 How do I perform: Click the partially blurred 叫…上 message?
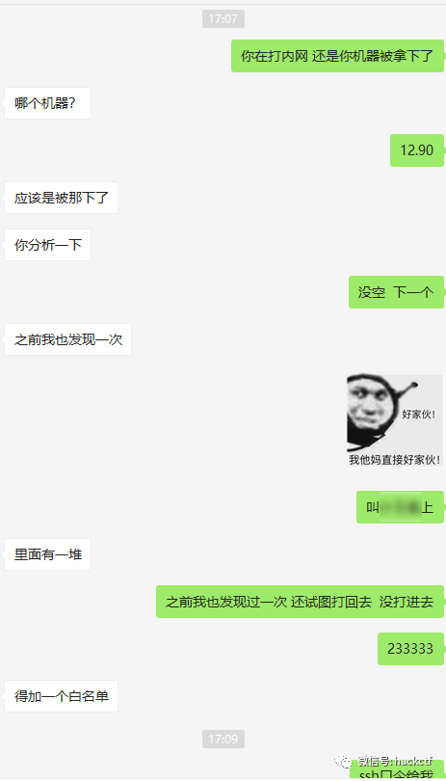pos(400,507)
